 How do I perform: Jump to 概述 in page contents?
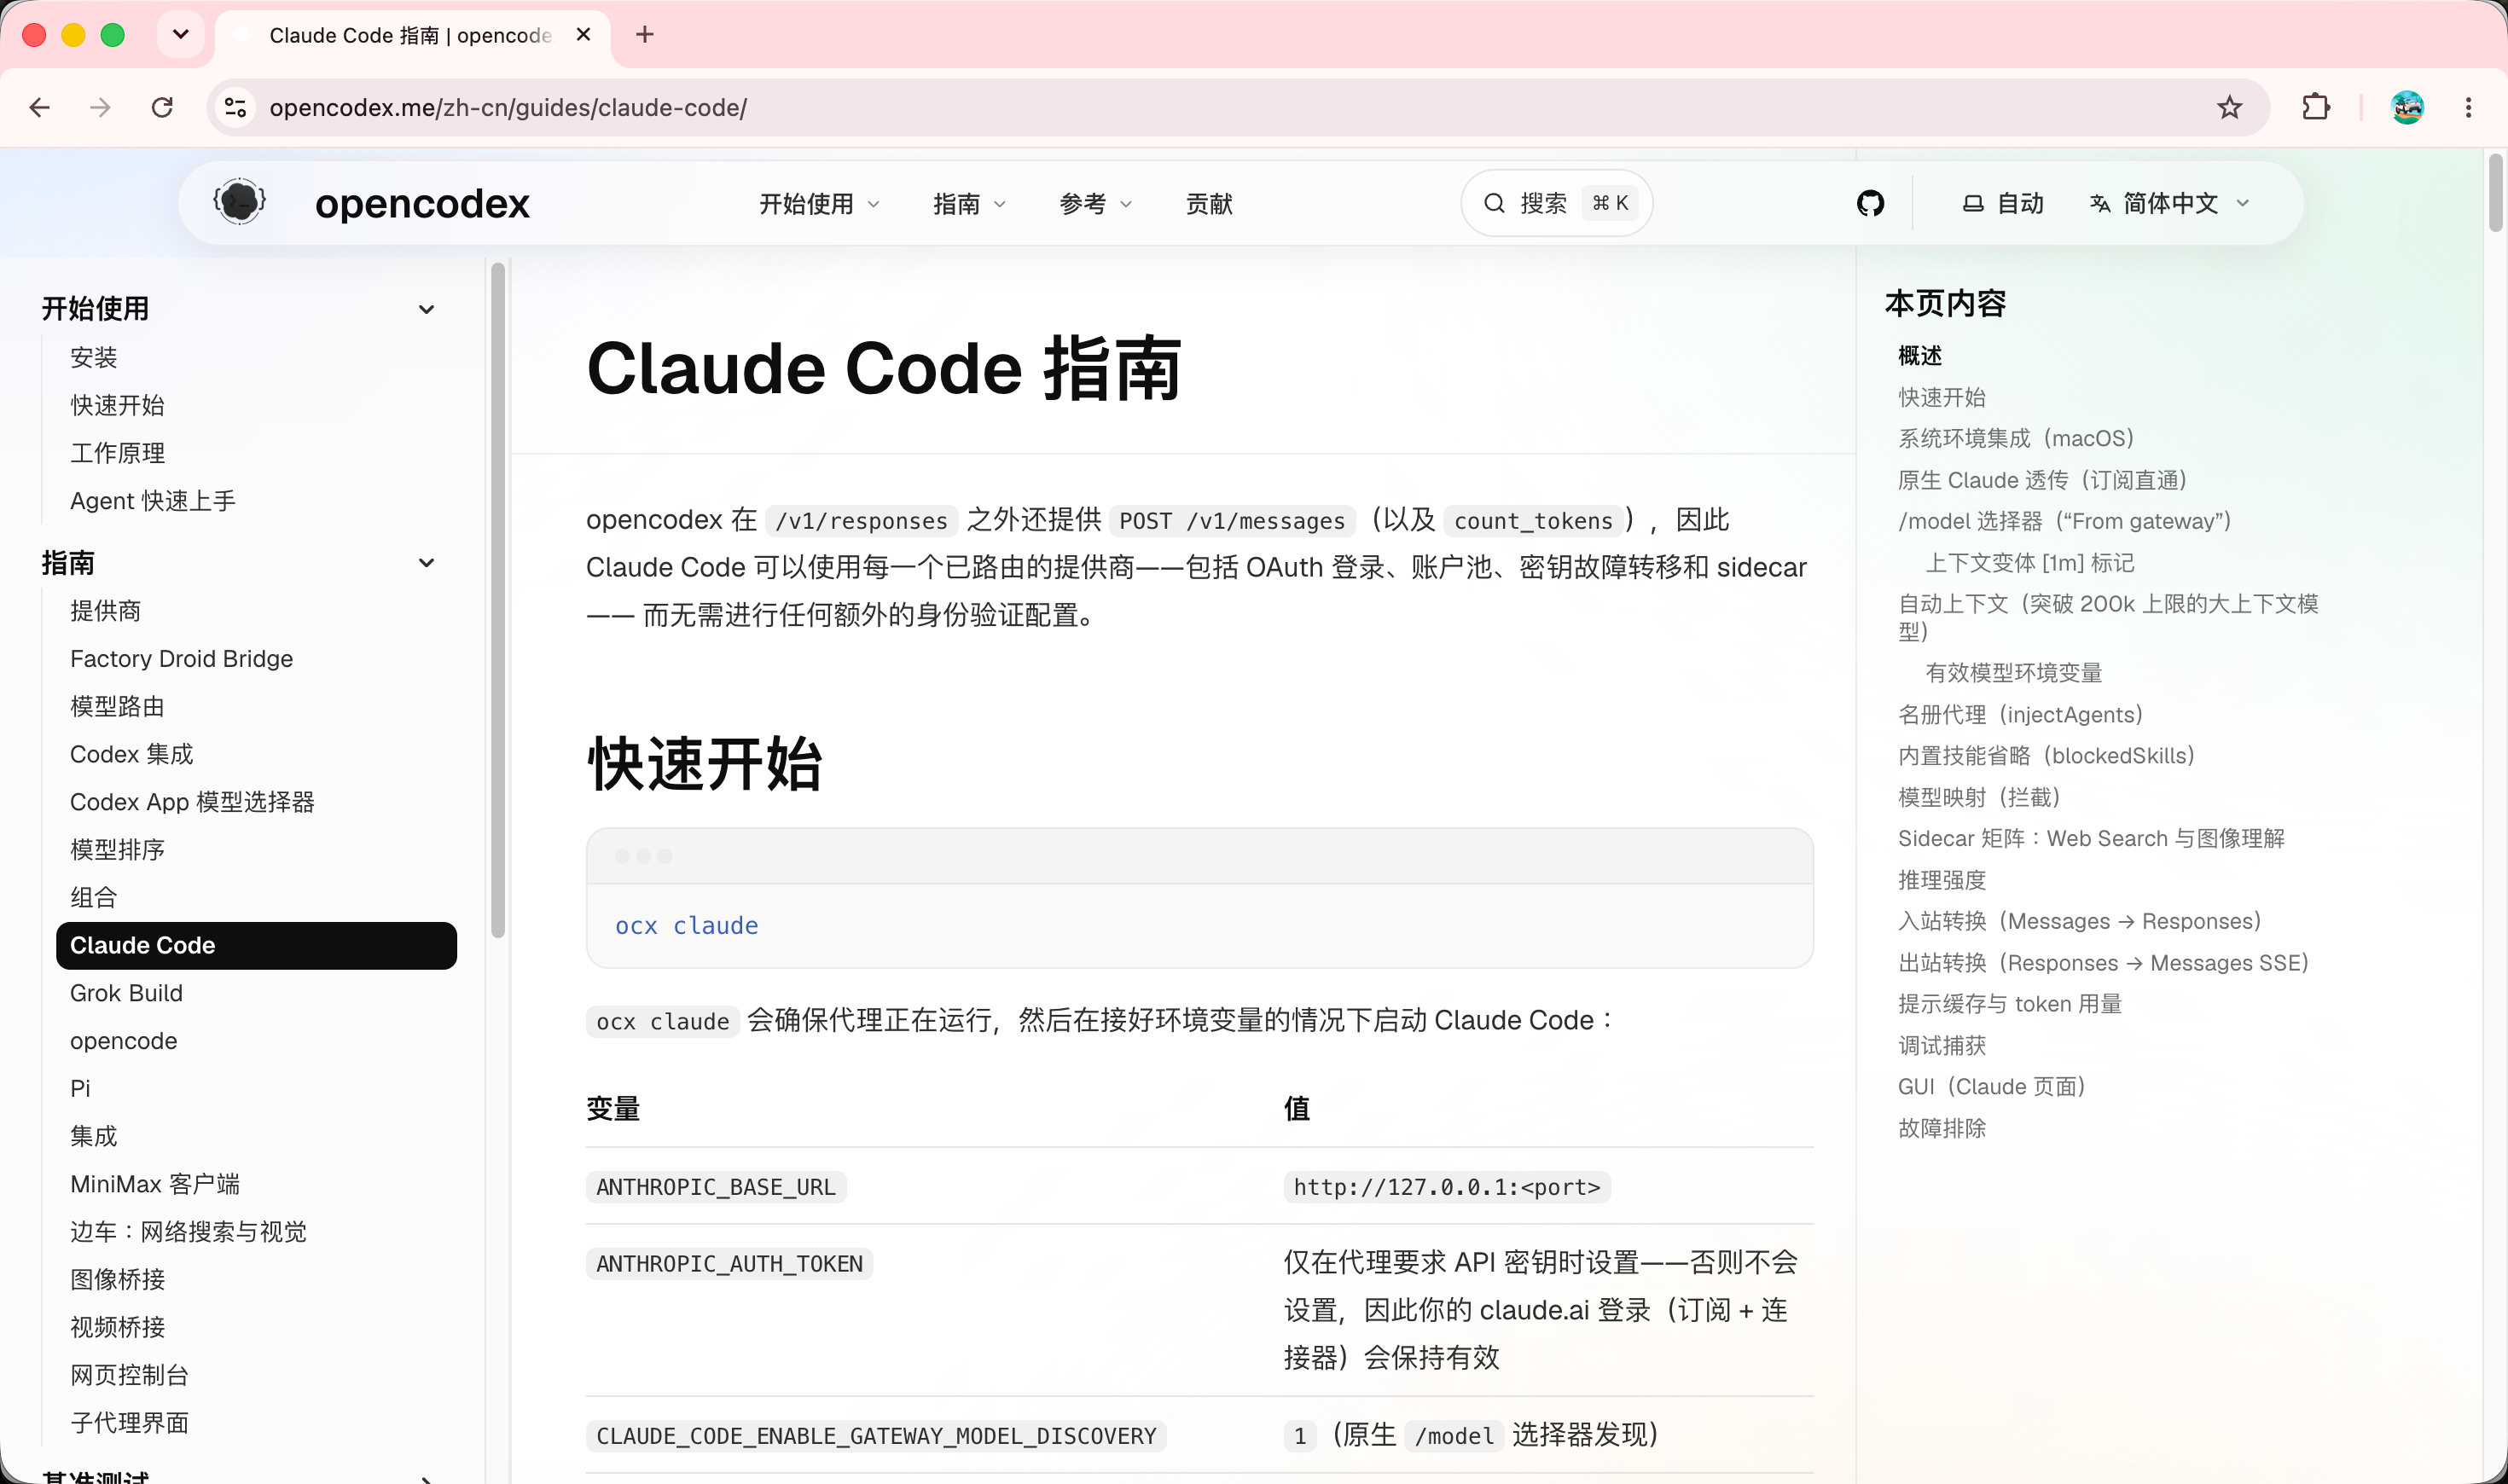[1919, 356]
